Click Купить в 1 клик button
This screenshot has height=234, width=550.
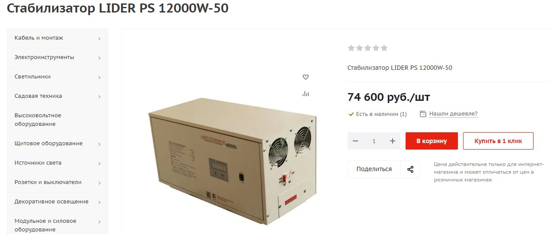click(x=498, y=141)
